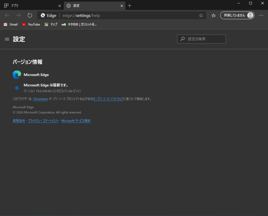The width and height of the screenshot is (268, 216).
Task: Open the Edge settings and more menu
Action: click(261, 15)
